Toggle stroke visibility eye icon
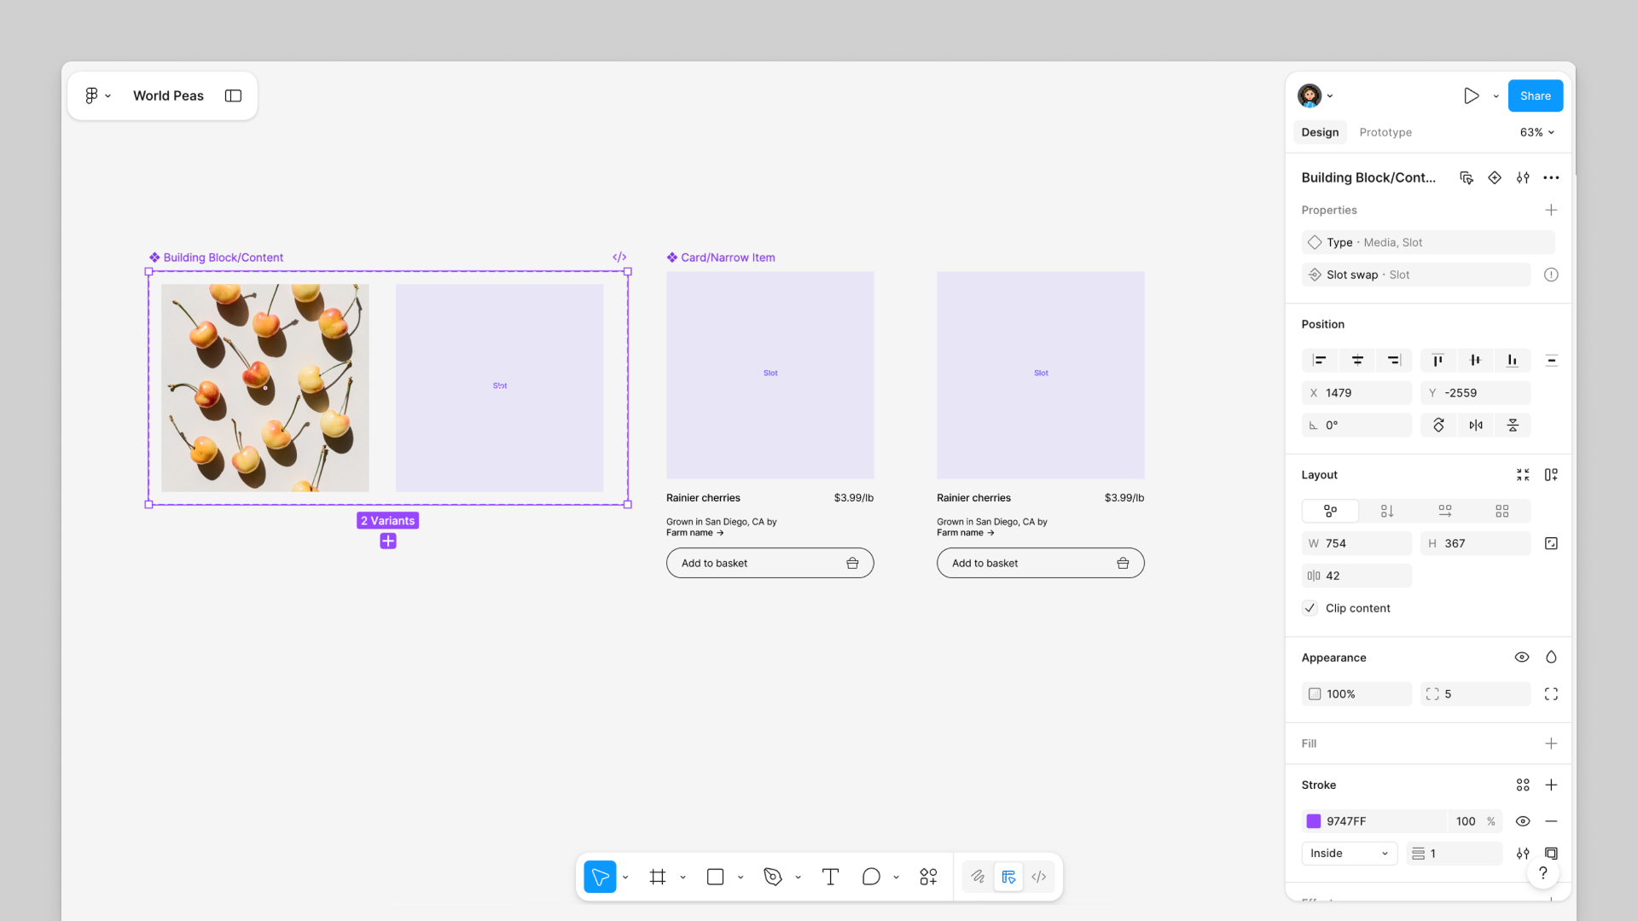 (x=1522, y=821)
